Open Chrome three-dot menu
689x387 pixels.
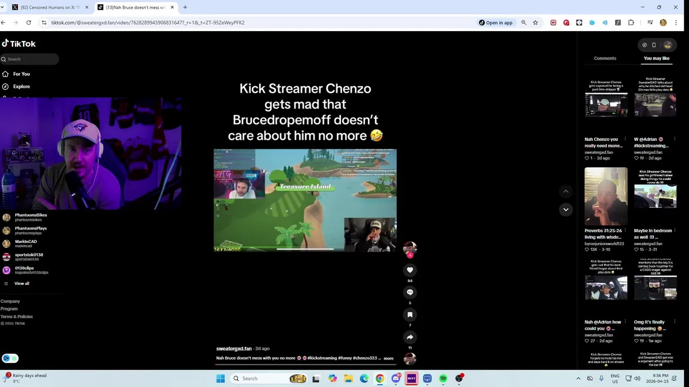[676, 23]
